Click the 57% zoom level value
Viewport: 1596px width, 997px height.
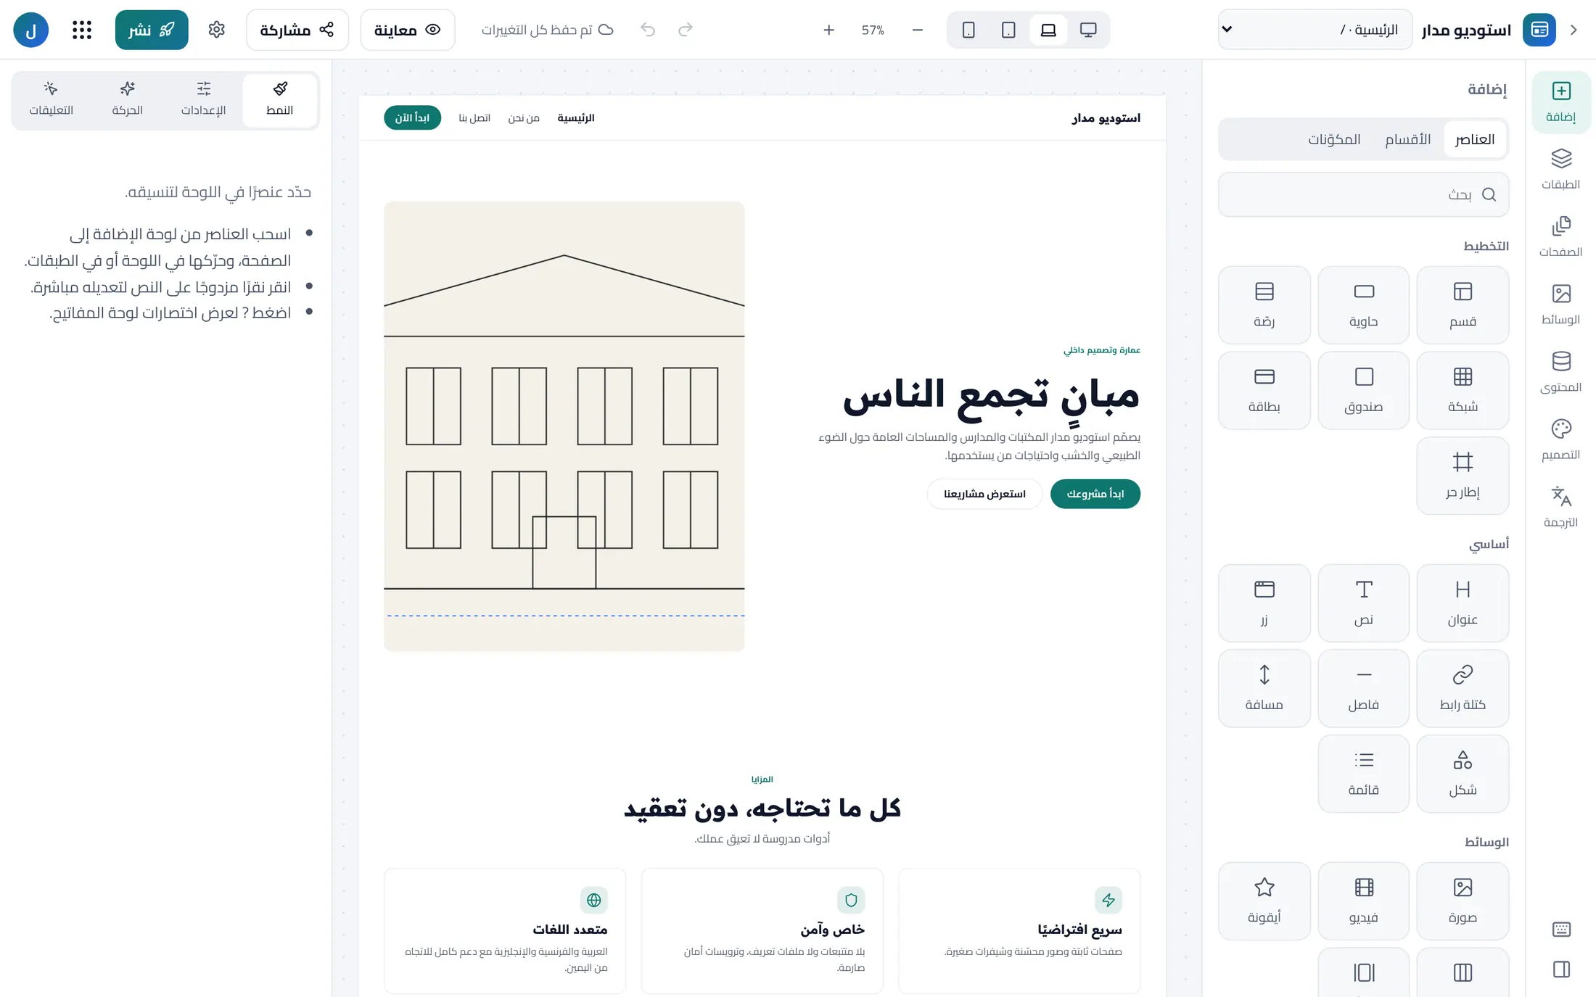[x=873, y=30]
